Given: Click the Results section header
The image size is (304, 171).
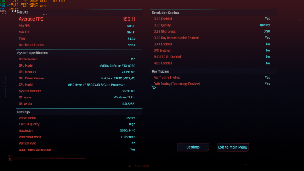Looking at the screenshot, I should [x=23, y=12].
